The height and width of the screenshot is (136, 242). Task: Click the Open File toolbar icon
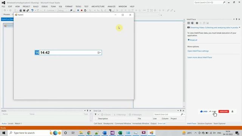[x=21, y=10]
